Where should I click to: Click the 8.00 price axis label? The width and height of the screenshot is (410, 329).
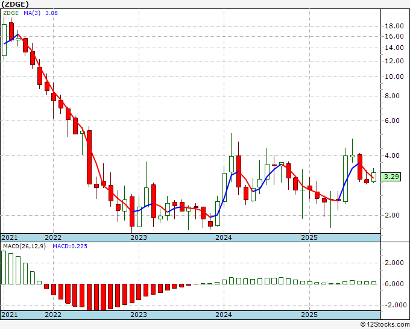click(x=393, y=96)
